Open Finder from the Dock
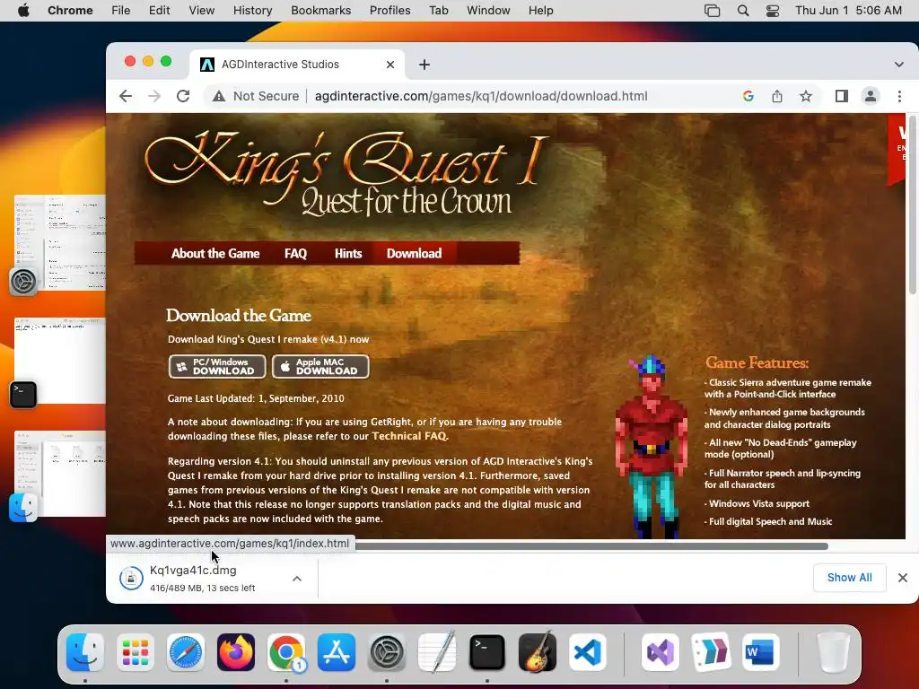This screenshot has height=689, width=919. click(85, 652)
